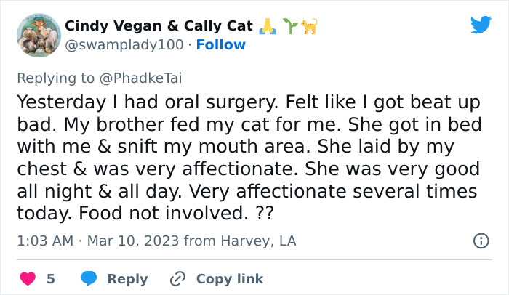Click the praying hands emoji in name
The image size is (509, 295).
(x=265, y=27)
